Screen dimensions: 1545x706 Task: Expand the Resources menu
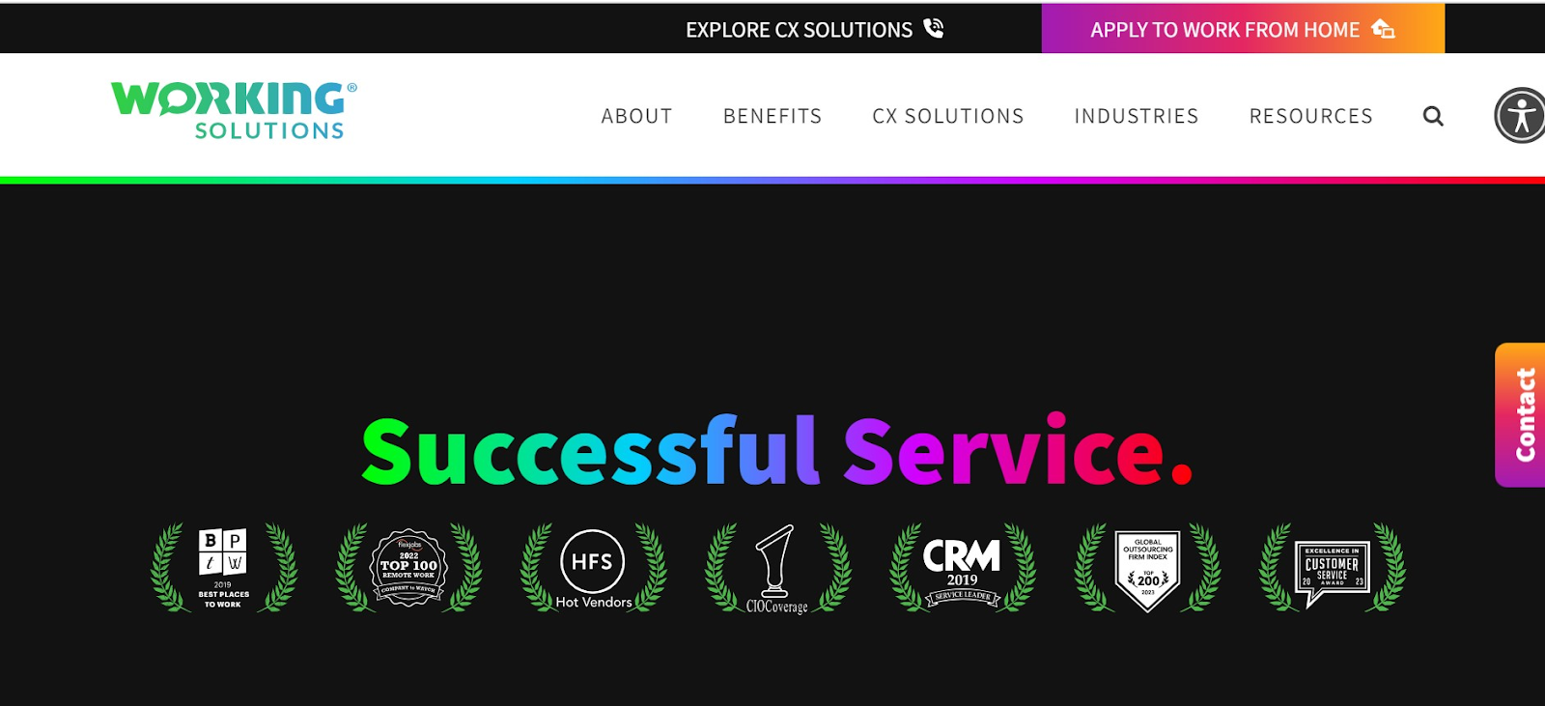(1311, 116)
